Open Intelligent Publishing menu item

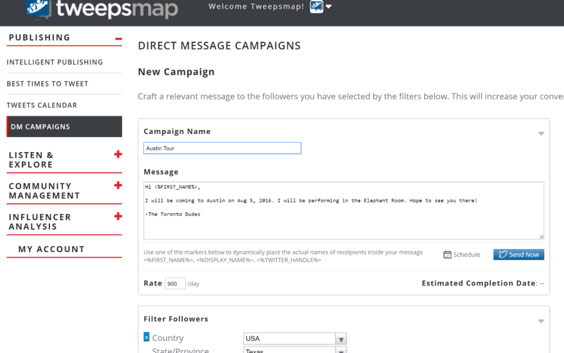55,62
